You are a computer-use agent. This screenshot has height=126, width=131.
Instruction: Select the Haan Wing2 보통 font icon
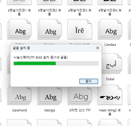110,95
